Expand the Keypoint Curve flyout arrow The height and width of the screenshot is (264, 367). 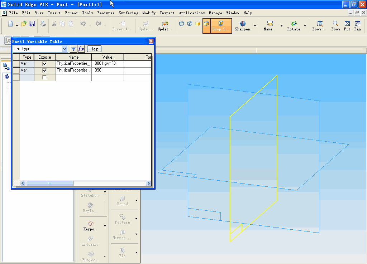(x=105, y=226)
